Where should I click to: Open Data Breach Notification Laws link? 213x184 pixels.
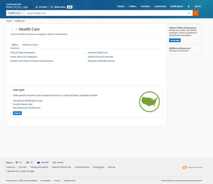pyautogui.click(x=27, y=101)
